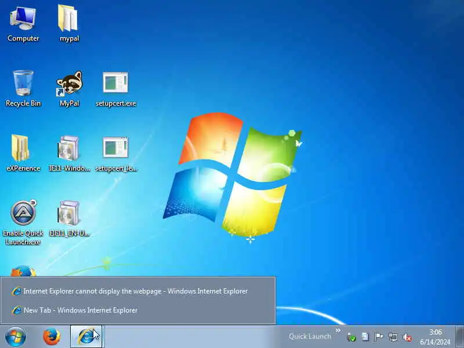The width and height of the screenshot is (464, 348).
Task: Switch to 'Internet Explorer cannot display the webpage' window
Action: pos(137,291)
